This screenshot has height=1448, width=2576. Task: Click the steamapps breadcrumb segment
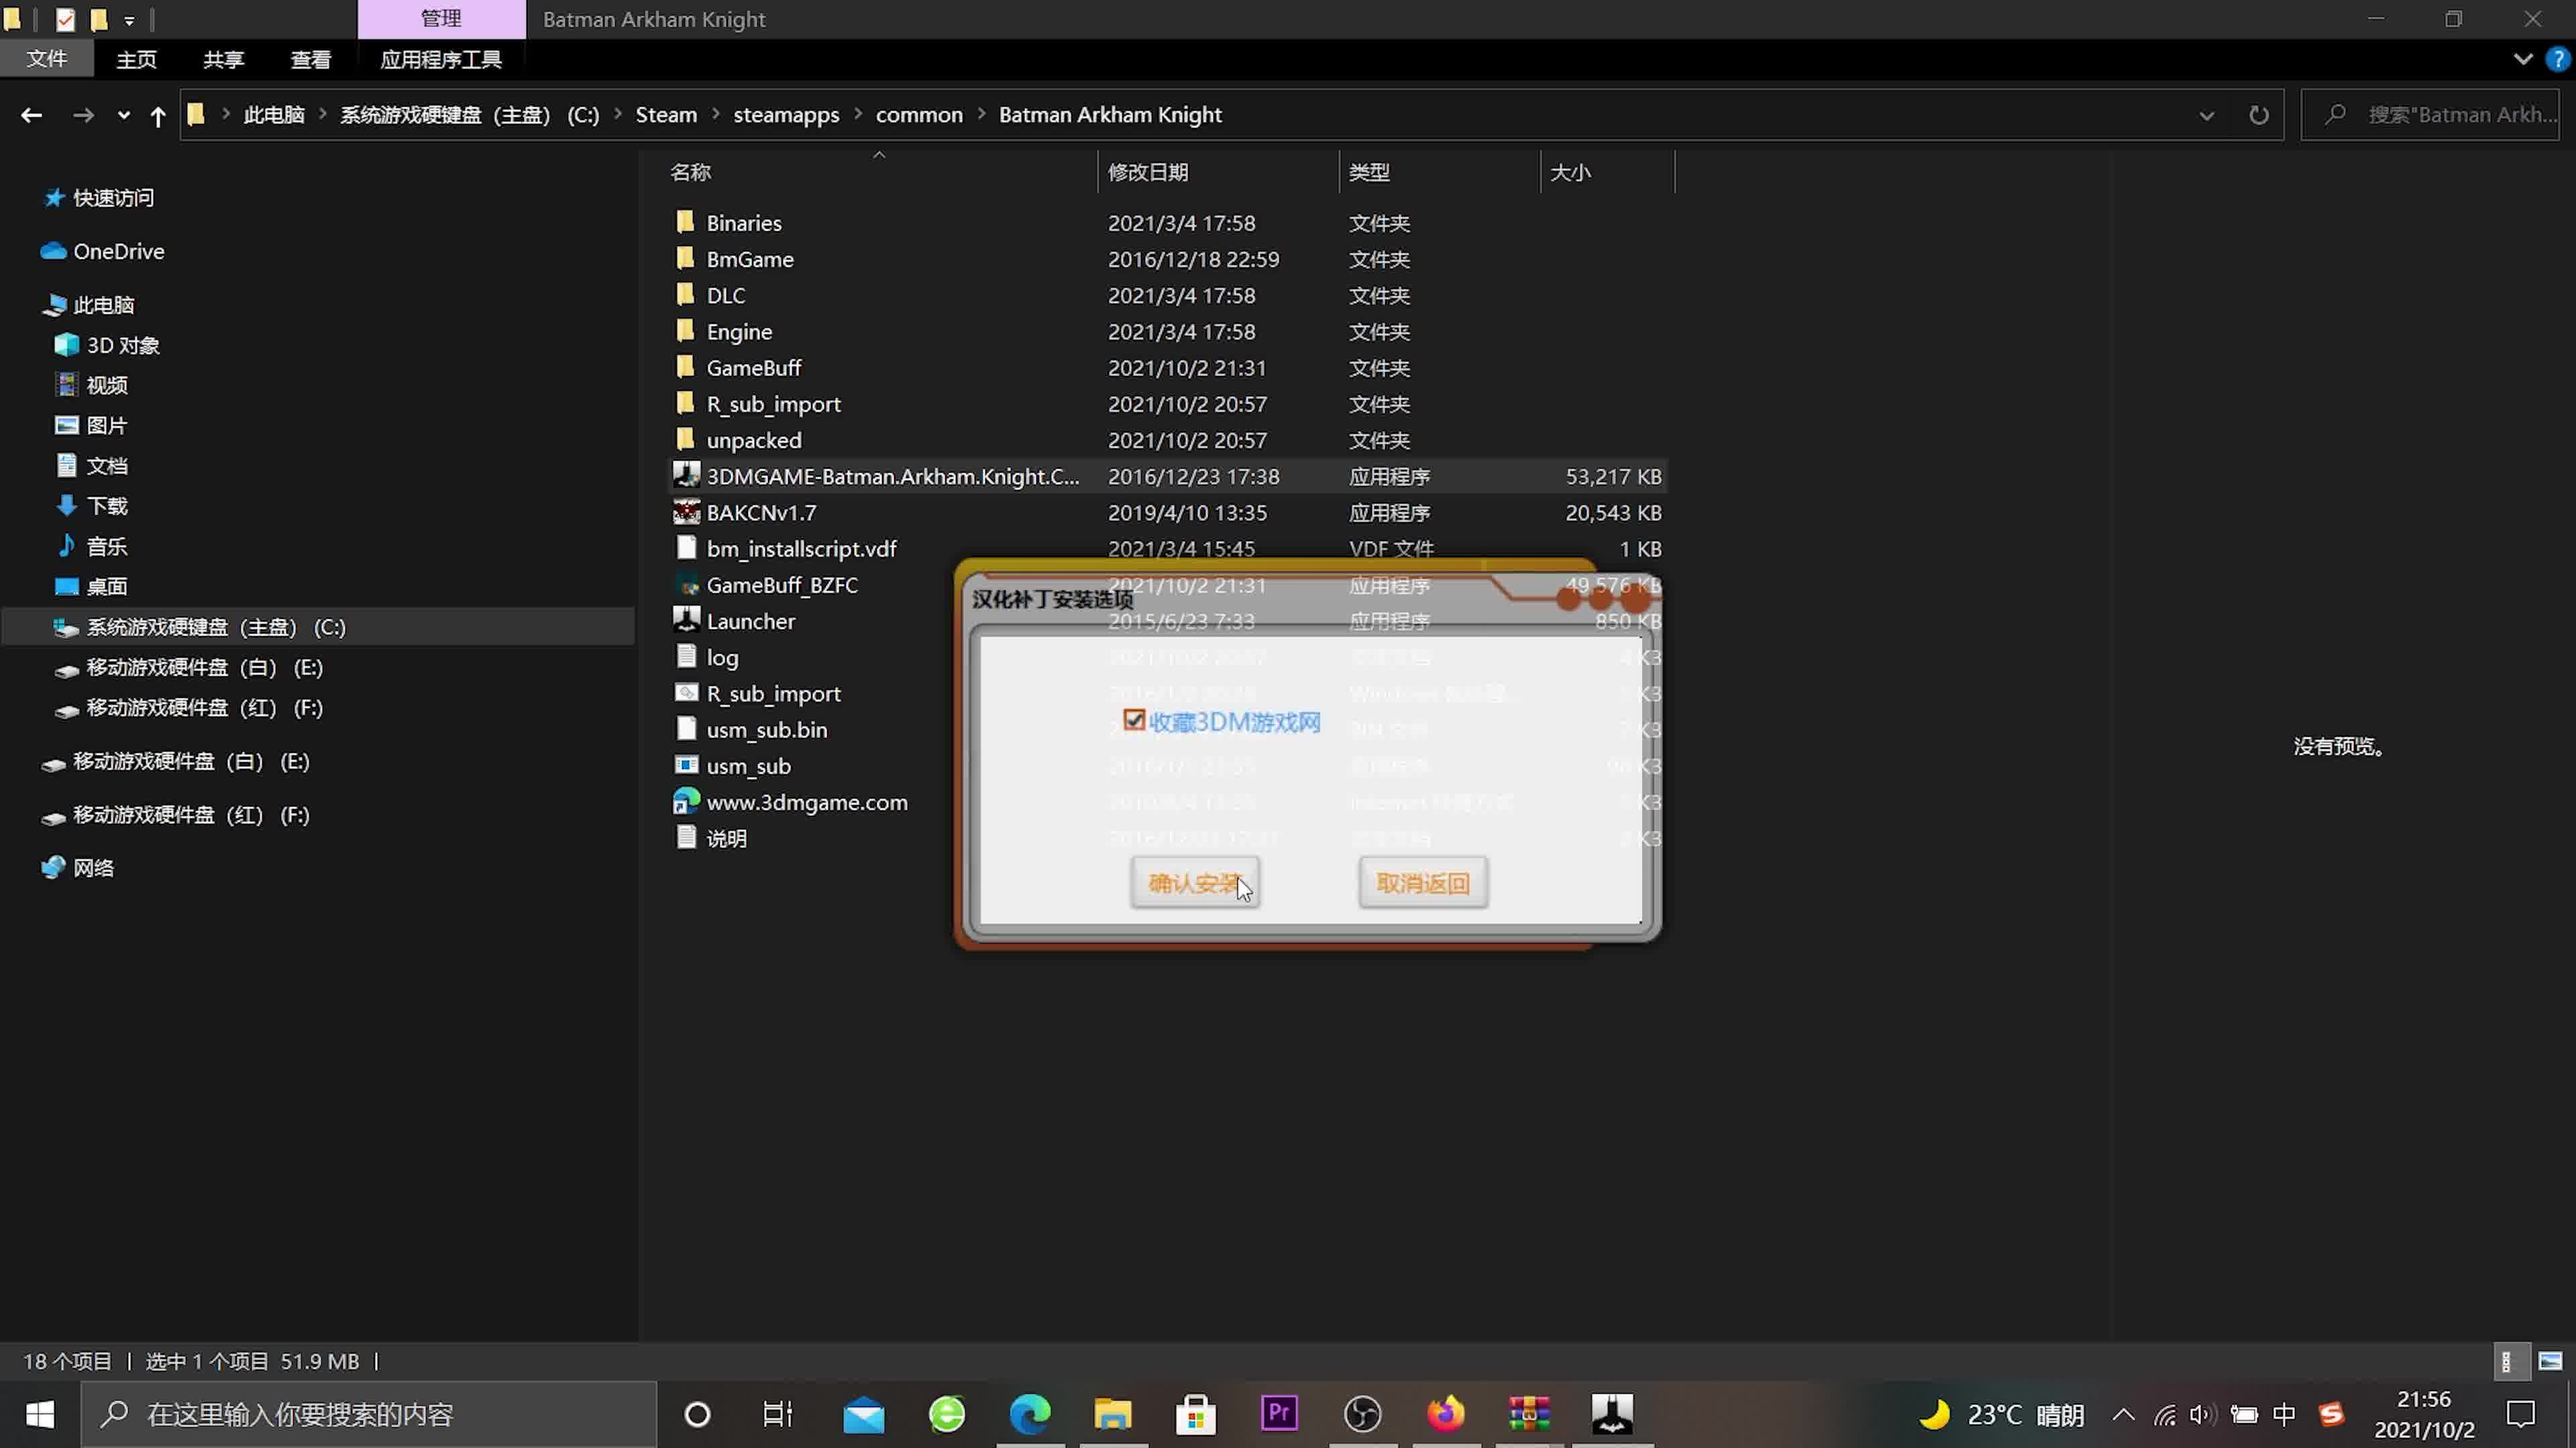pos(786,115)
